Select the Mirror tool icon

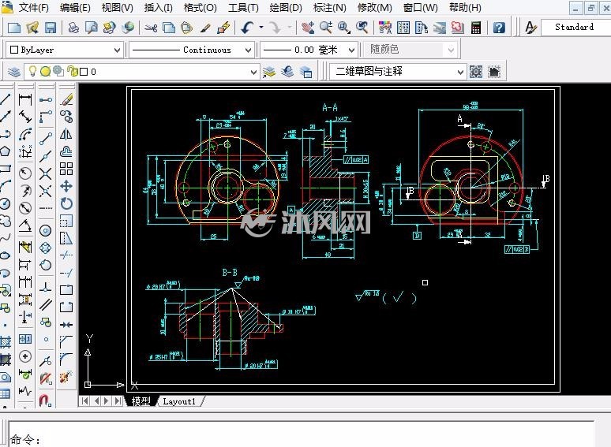[66, 134]
